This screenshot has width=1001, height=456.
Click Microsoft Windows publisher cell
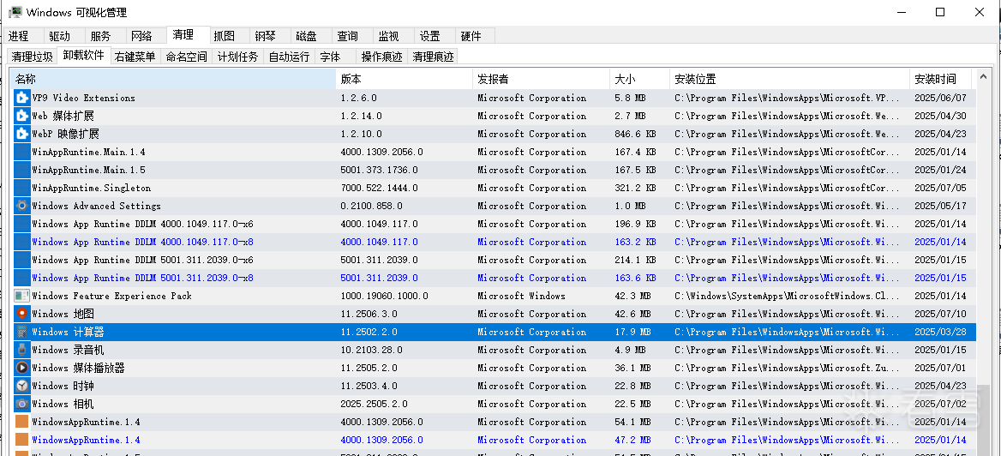click(x=521, y=297)
